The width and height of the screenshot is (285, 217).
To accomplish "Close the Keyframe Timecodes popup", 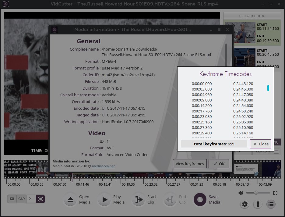I will click(260, 144).
